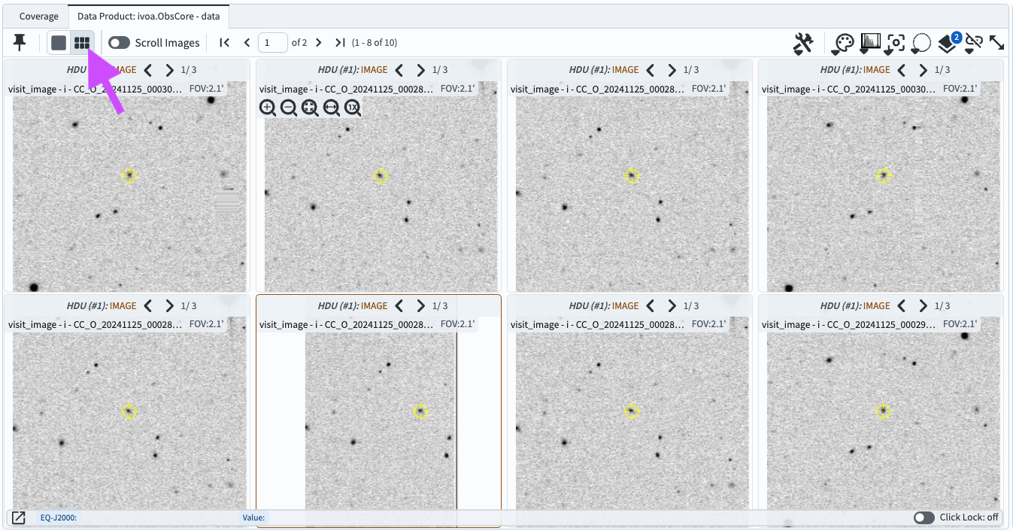Open the color table palette dropdown
Image resolution: width=1013 pixels, height=531 pixels.
point(842,43)
